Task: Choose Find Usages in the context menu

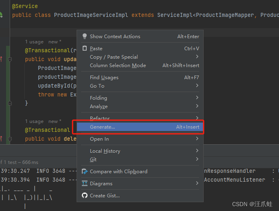Action: coord(140,78)
